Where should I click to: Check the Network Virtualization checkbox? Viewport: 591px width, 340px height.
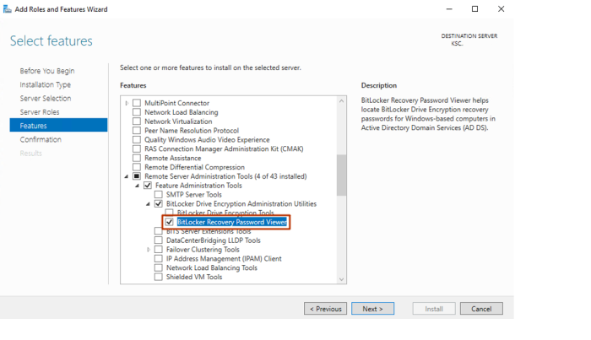click(x=137, y=121)
